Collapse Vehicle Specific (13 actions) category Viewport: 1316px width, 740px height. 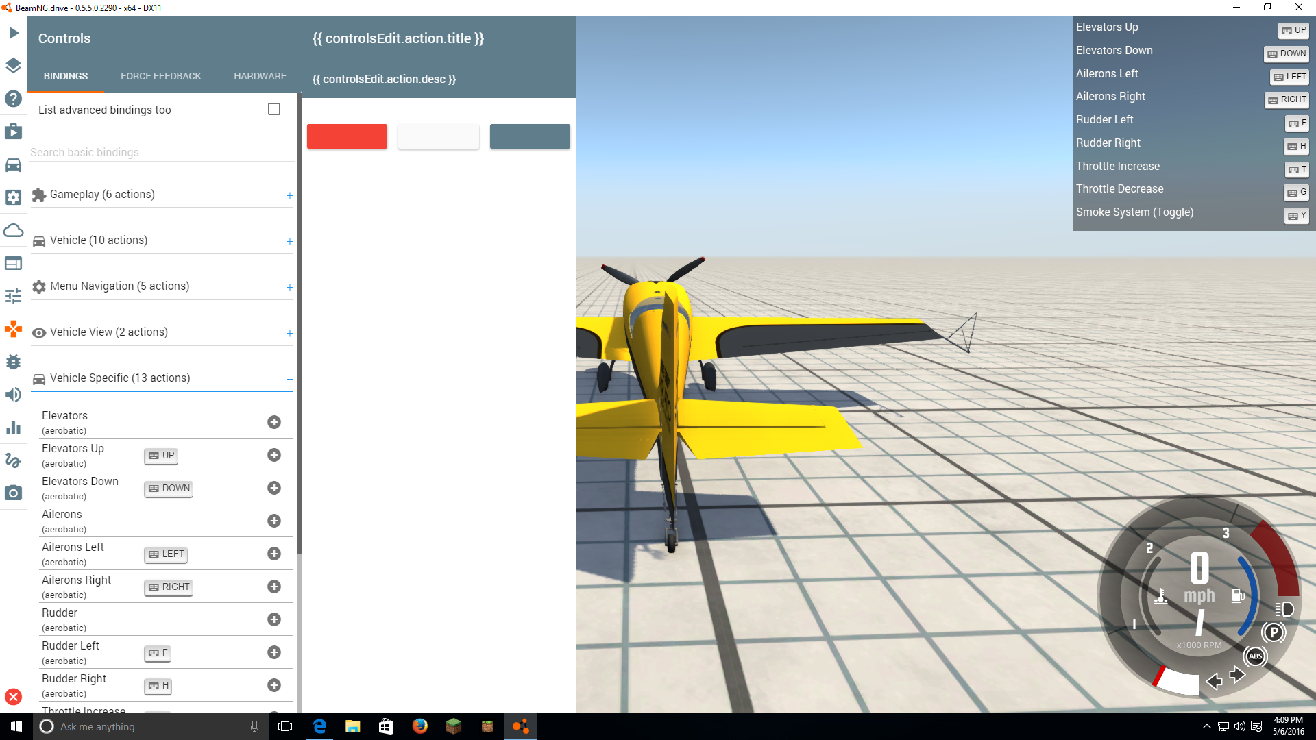pyautogui.click(x=162, y=378)
